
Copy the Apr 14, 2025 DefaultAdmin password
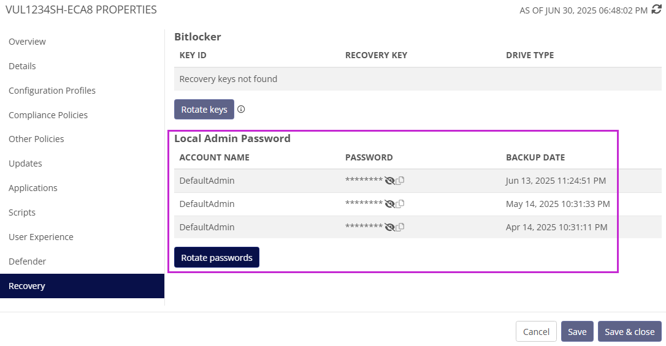point(400,227)
